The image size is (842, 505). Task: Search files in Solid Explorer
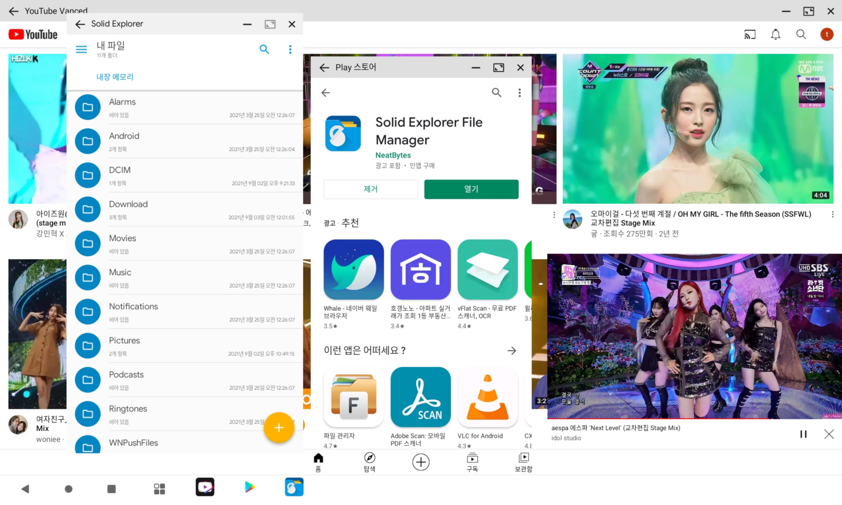click(264, 49)
